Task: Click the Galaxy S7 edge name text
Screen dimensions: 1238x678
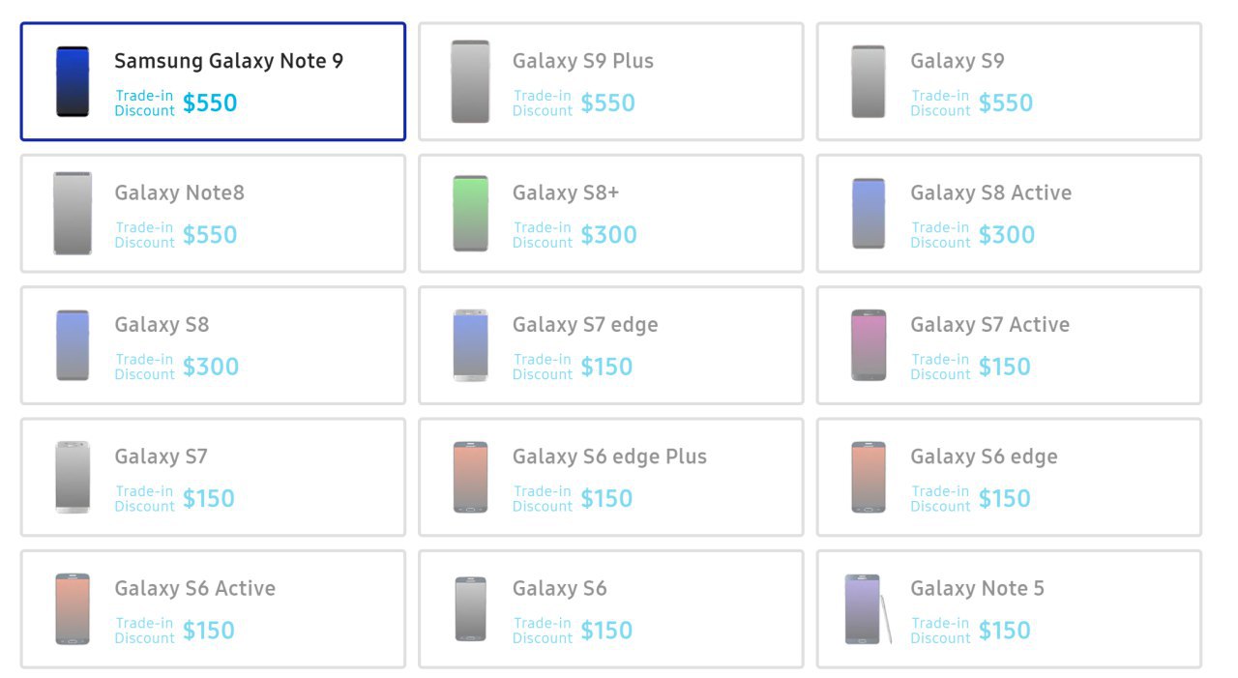Action: (x=585, y=325)
